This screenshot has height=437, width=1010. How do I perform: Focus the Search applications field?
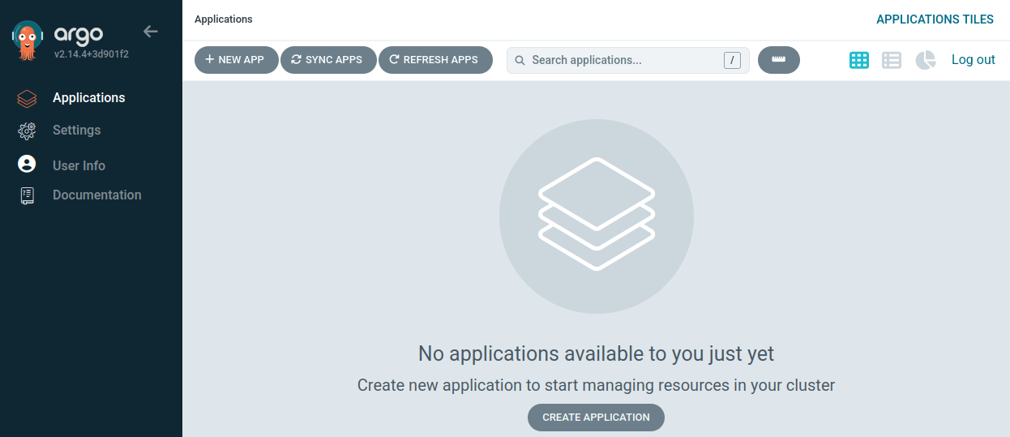coord(628,60)
